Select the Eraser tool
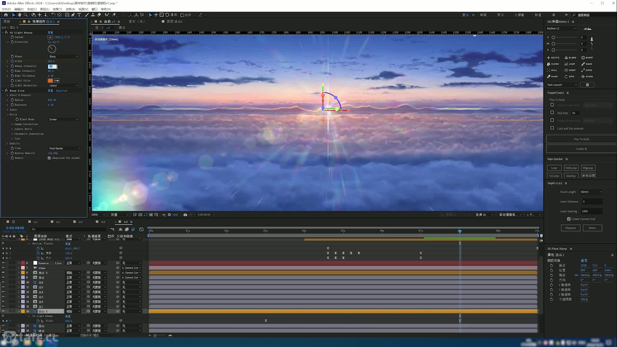Viewport: 617px width, 347px height. coord(99,15)
